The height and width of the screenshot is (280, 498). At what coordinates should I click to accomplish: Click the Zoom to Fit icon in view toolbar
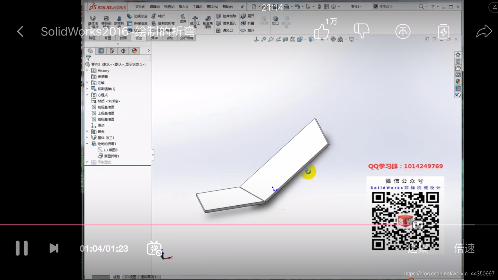point(264,39)
